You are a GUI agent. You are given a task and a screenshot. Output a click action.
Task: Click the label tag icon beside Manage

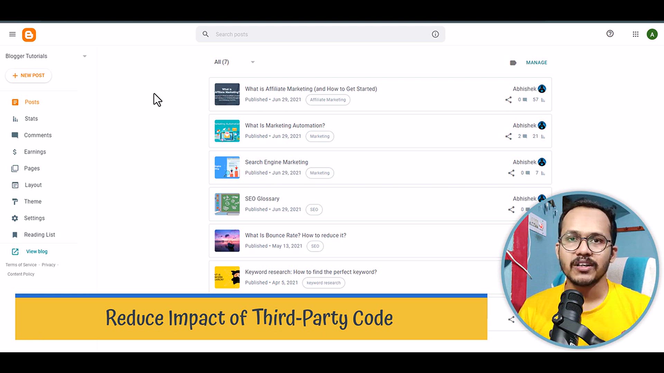[513, 63]
